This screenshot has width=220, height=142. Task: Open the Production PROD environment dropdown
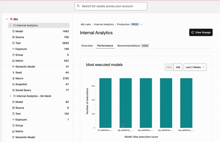[141, 24]
